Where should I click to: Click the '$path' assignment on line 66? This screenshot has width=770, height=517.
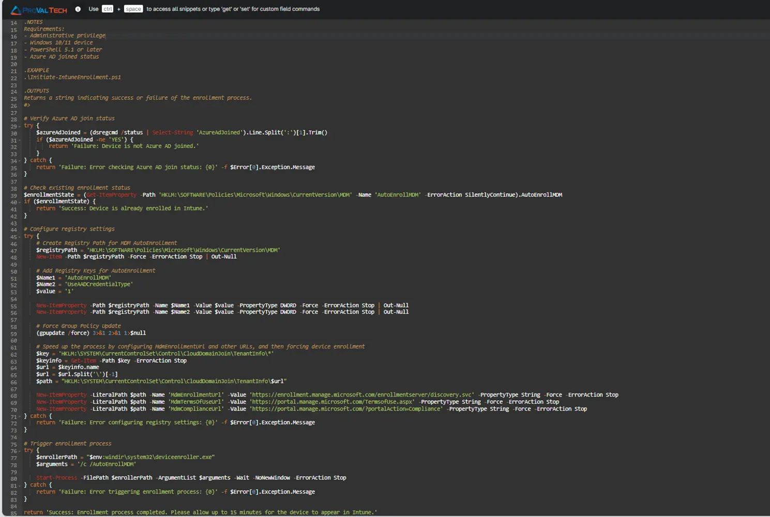tap(161, 381)
